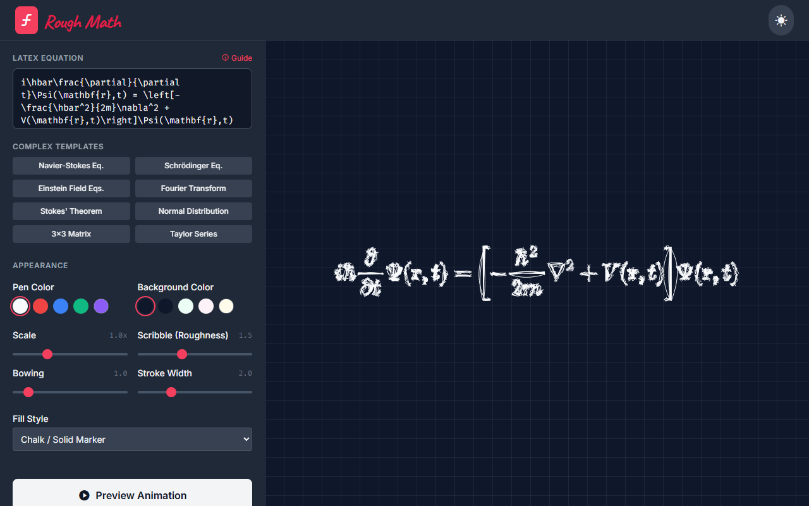Open the Fill Style dropdown
Viewport: 809px width, 506px height.
[132, 439]
